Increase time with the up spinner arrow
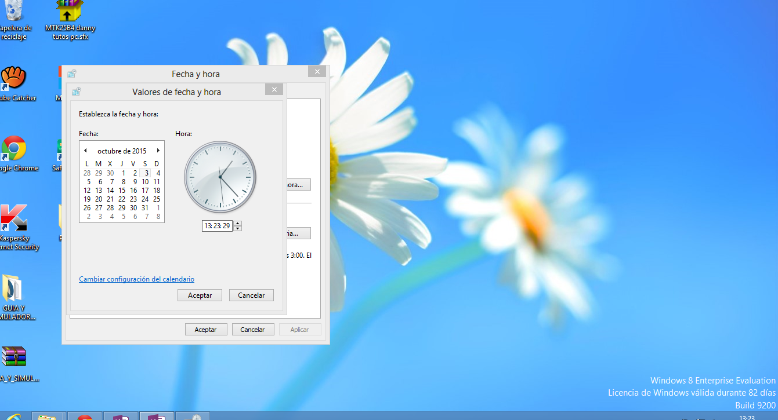 tap(238, 224)
